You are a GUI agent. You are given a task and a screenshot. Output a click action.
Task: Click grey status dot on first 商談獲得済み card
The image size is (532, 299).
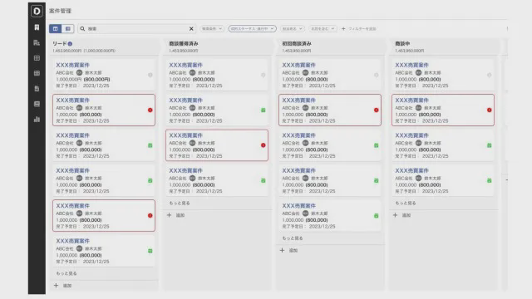(x=263, y=75)
